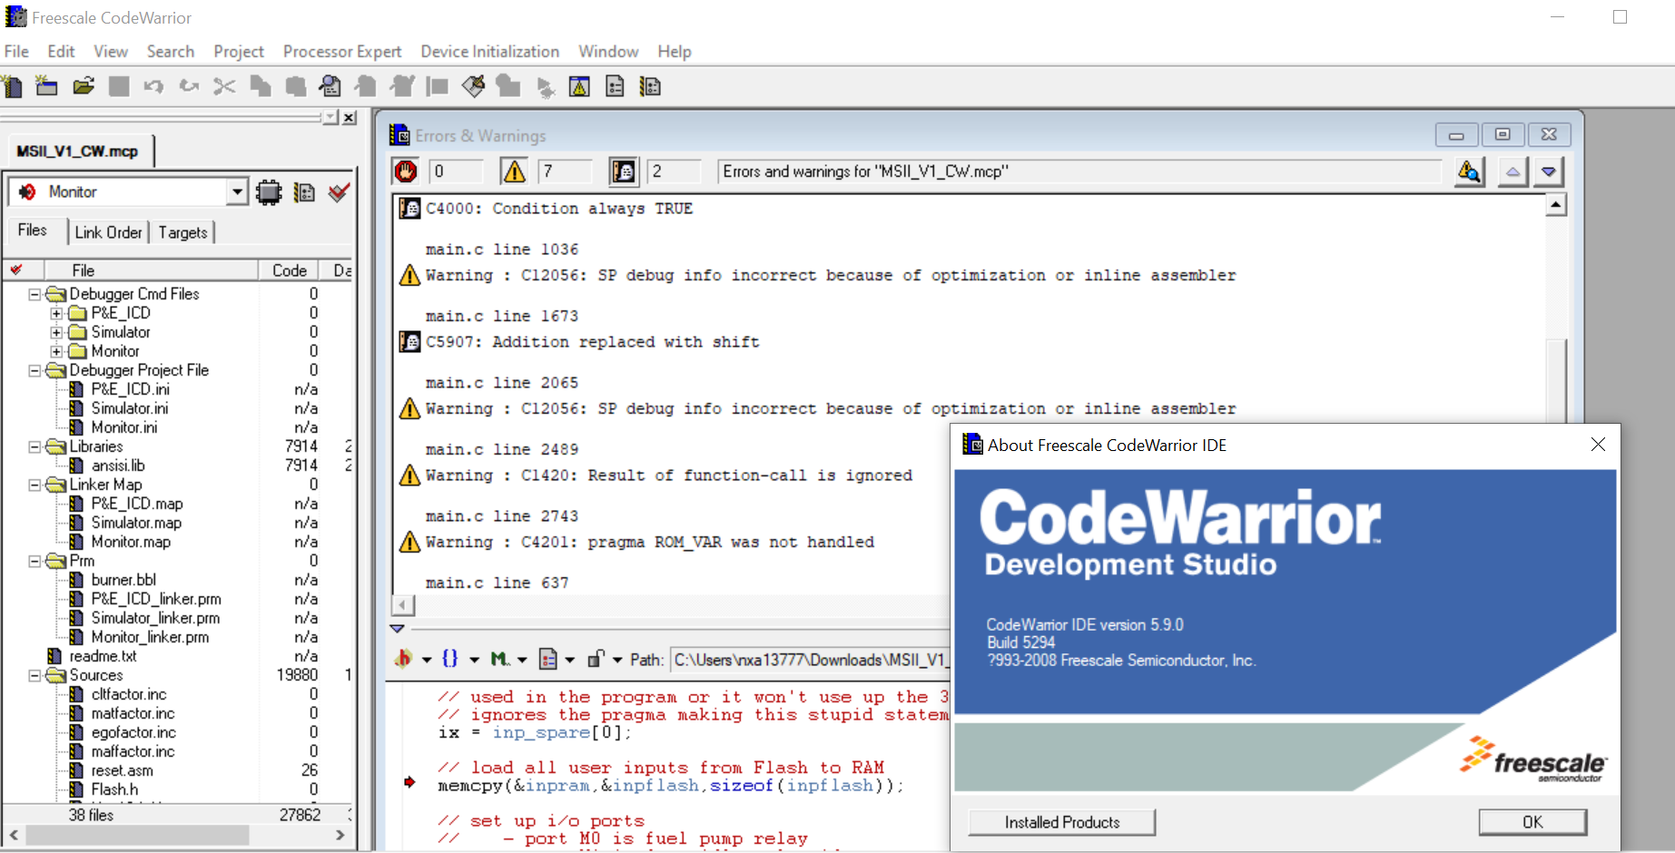Expand the Simulator folder

[x=56, y=332]
